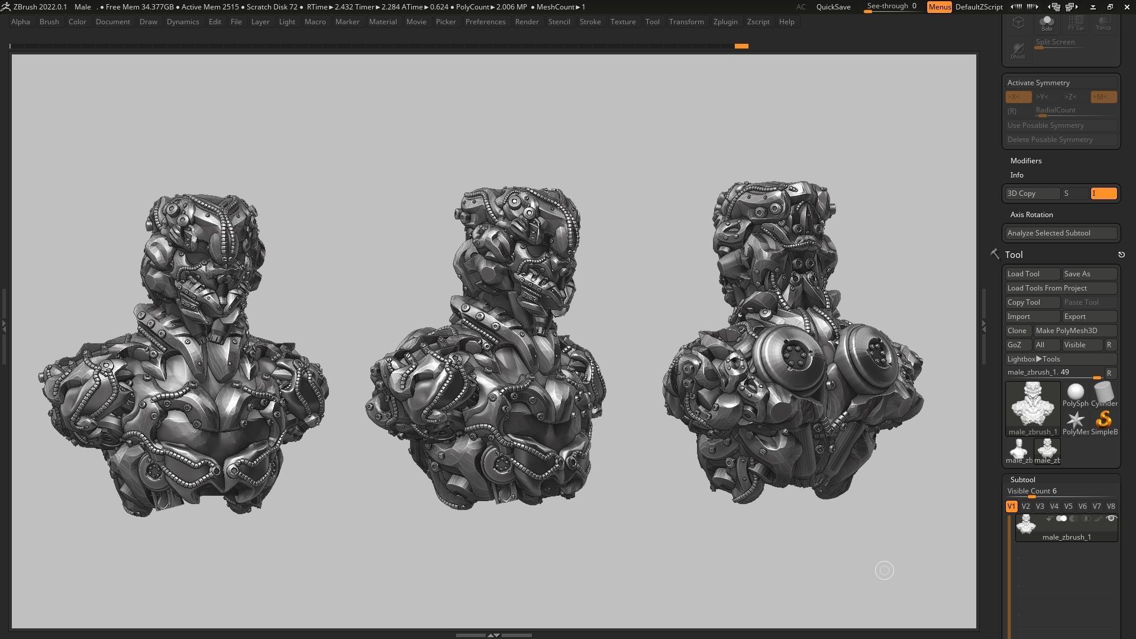Viewport: 1136px width, 639px height.
Task: Hide male_zbrush_1 subtool with eye icon
Action: [x=1111, y=519]
